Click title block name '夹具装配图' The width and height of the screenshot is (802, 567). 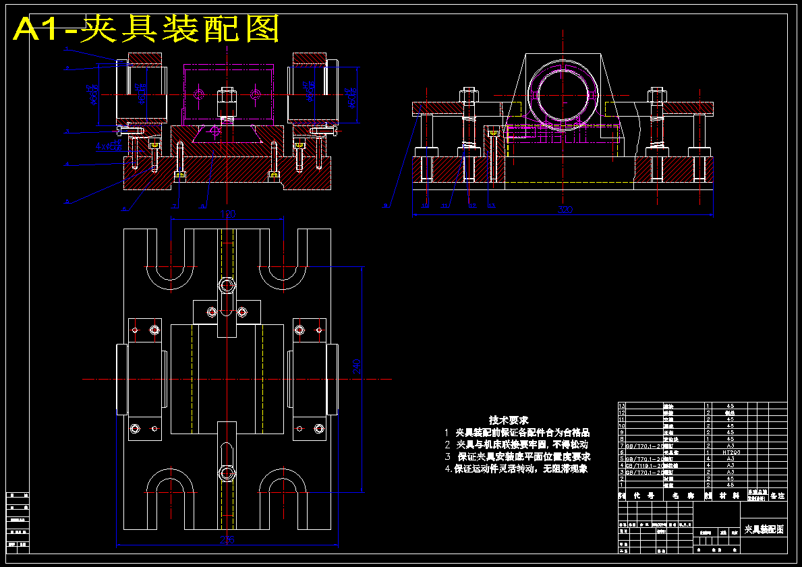764,529
